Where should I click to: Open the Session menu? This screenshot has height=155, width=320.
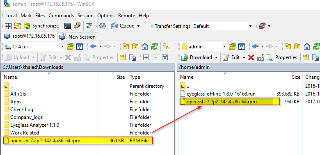point(85,16)
